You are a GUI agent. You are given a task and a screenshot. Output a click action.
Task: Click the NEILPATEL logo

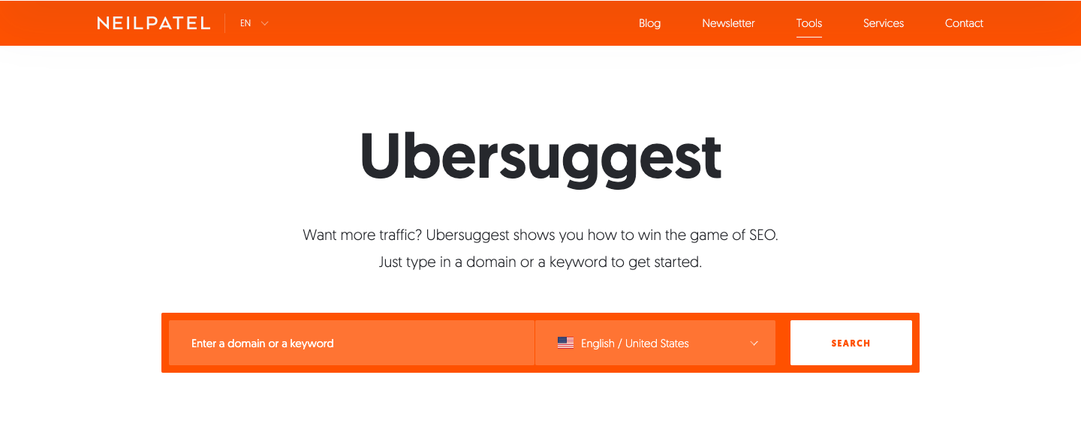click(x=153, y=23)
